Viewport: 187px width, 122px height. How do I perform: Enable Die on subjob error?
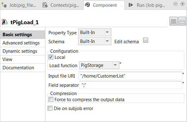(x=50, y=108)
